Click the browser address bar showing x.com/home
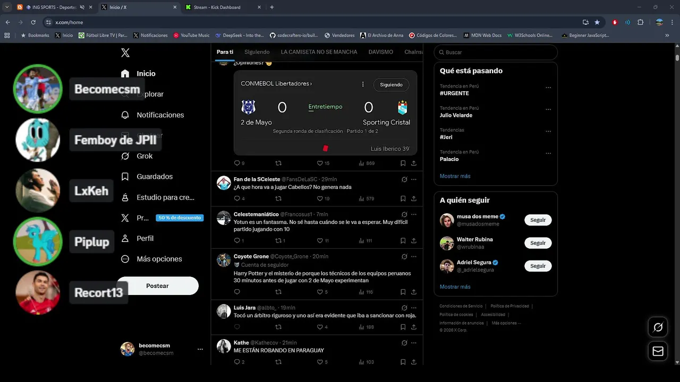The height and width of the screenshot is (382, 680). click(313, 22)
